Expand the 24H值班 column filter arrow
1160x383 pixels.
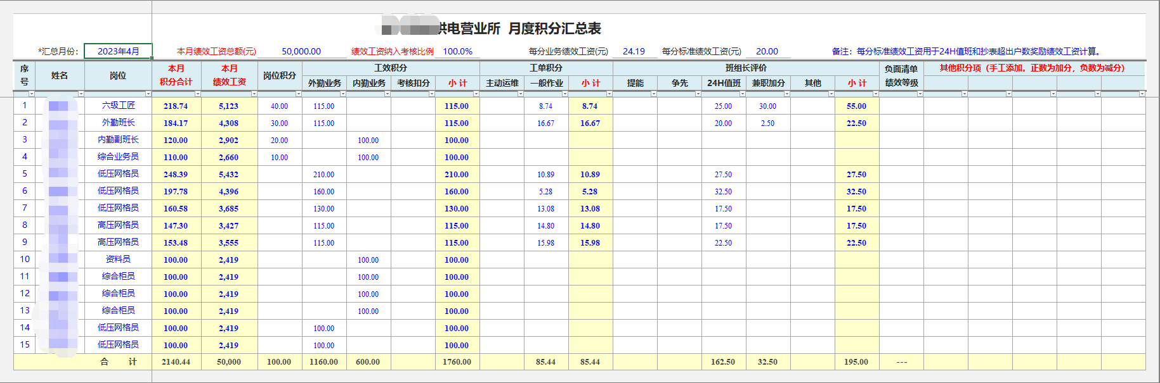pyautogui.click(x=742, y=94)
